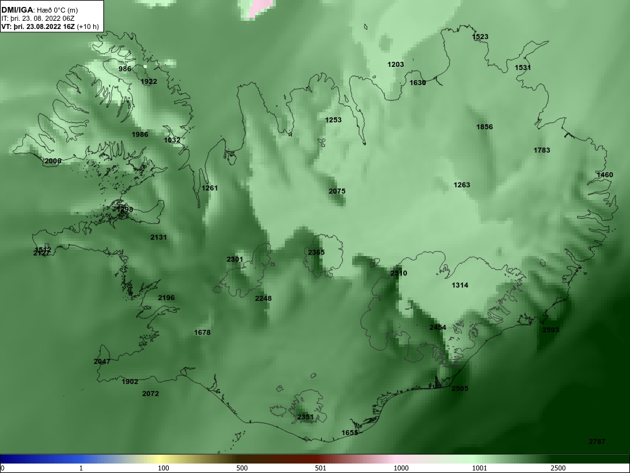
Task: Select the 2593 value in the southeast
Action: 551,330
